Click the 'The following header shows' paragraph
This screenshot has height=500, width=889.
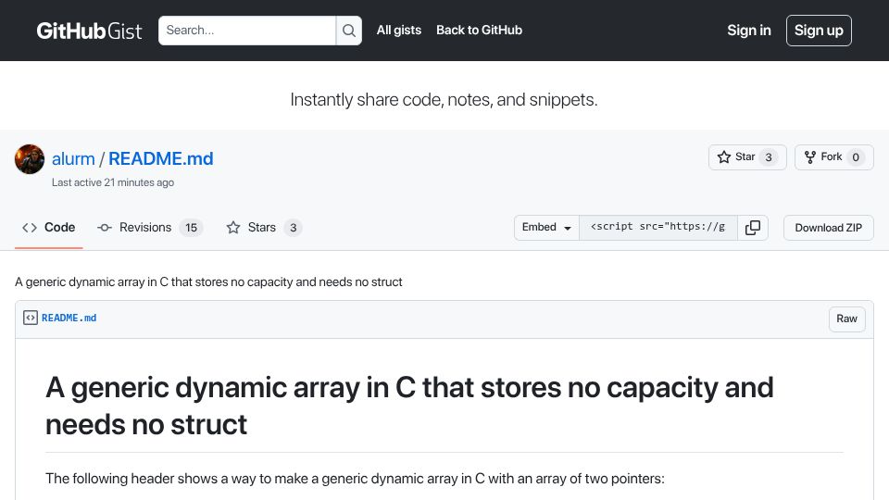tap(355, 479)
